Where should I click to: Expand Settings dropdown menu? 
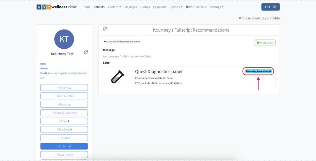217,7
